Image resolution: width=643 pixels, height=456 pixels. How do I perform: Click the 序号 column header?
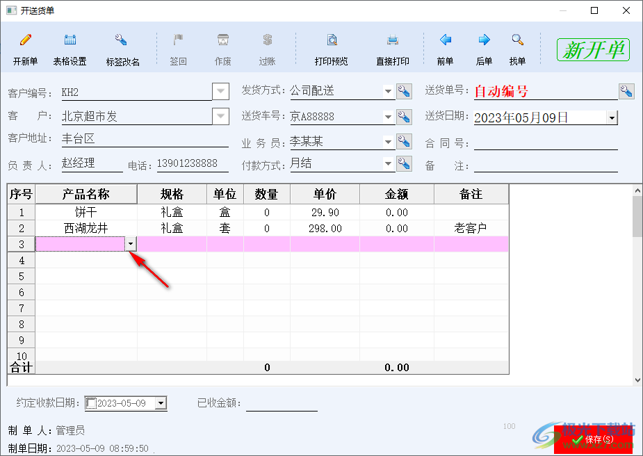(x=22, y=194)
